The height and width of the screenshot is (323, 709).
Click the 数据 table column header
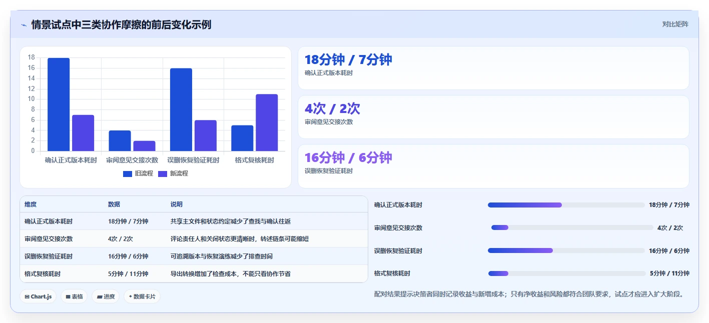114,204
